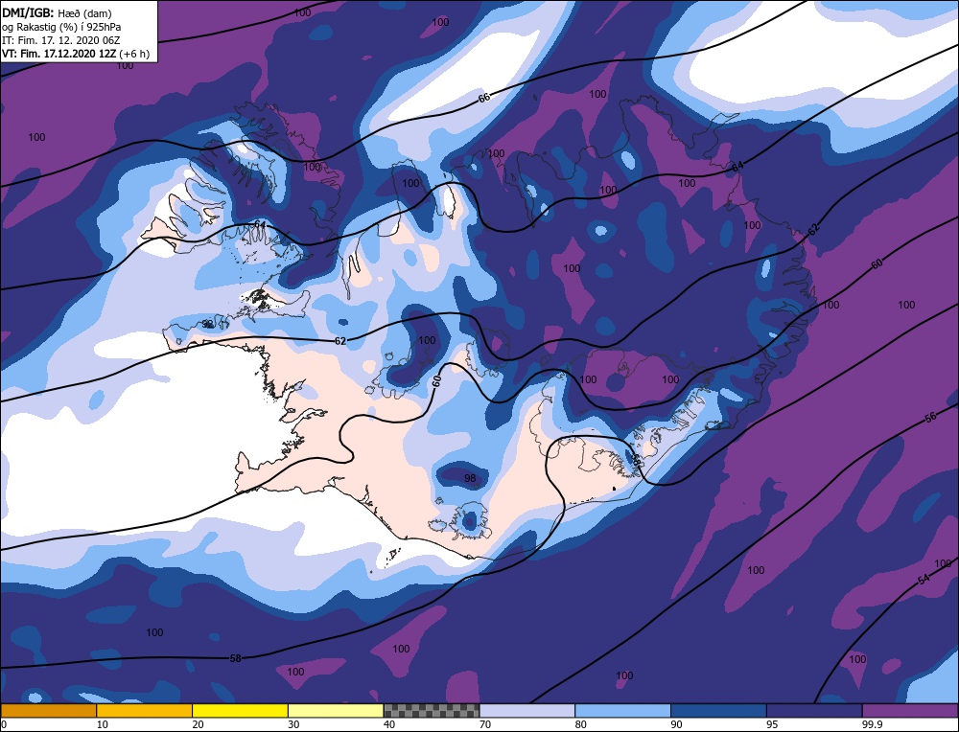Click the '66' contour label
The height and width of the screenshot is (732, 959).
[484, 97]
